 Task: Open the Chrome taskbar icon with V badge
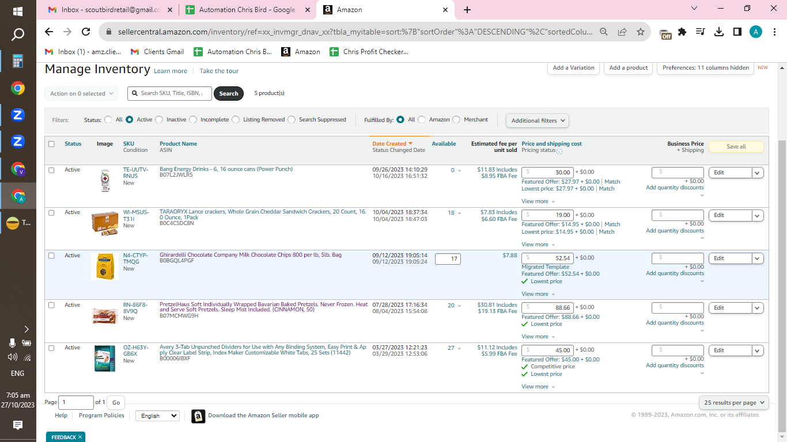[x=18, y=169]
